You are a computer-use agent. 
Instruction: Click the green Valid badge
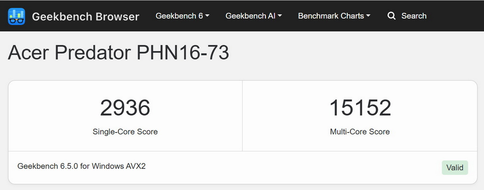455,168
